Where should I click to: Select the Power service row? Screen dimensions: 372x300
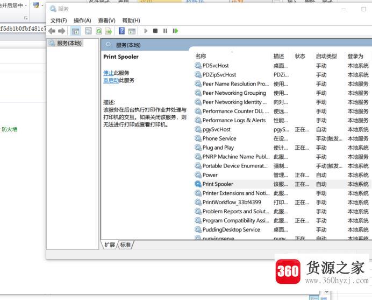282,175
